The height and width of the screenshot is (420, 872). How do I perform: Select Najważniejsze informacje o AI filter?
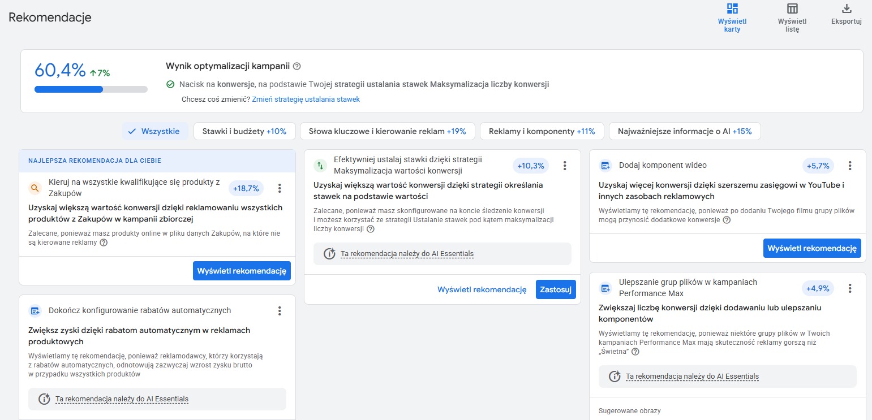[x=684, y=131]
